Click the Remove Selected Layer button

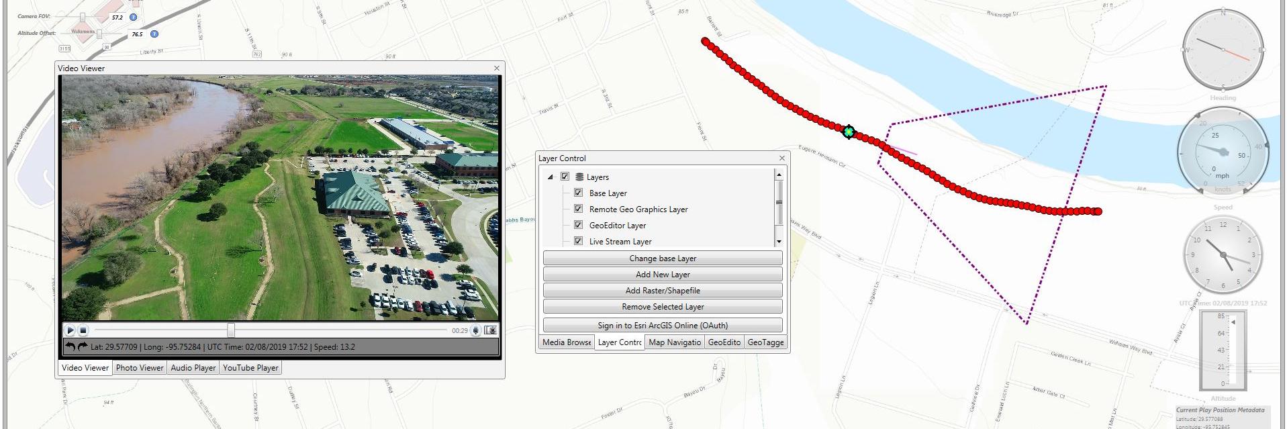663,307
